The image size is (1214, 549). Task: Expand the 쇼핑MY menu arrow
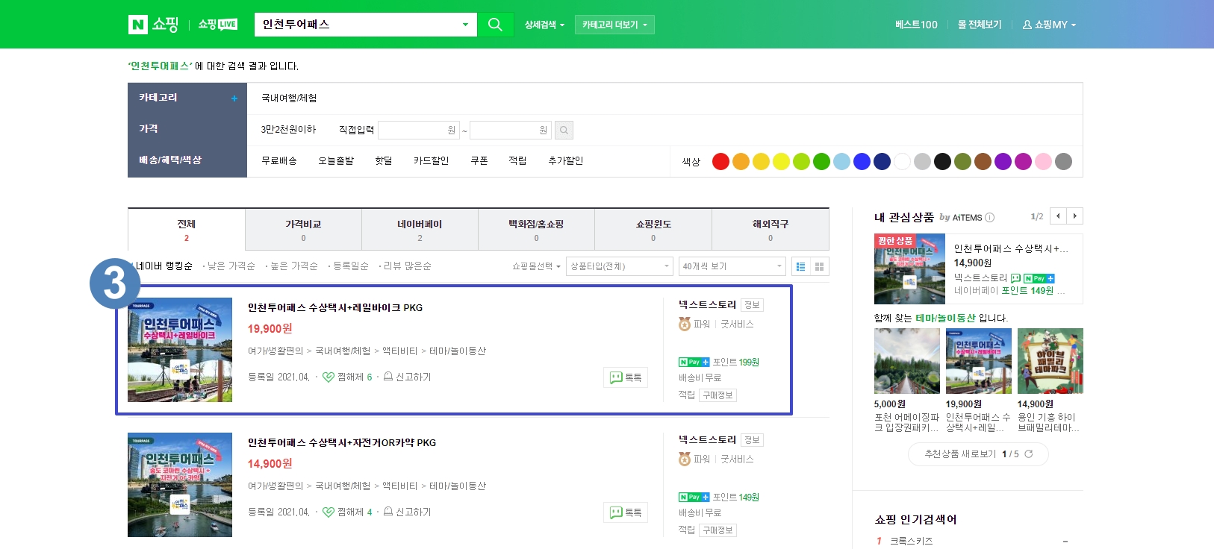coord(1074,25)
